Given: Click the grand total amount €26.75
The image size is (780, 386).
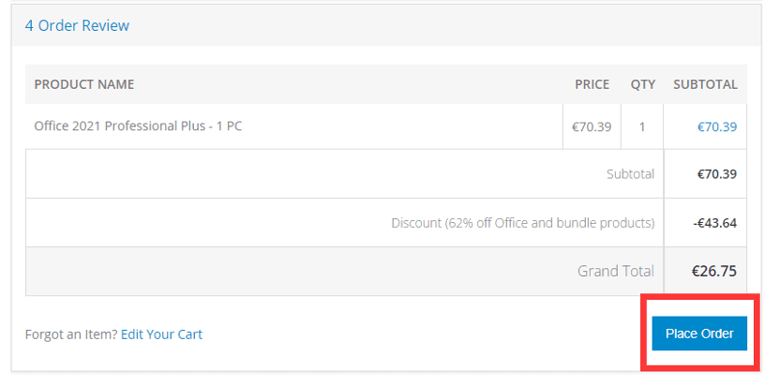Looking at the screenshot, I should pos(713,272).
